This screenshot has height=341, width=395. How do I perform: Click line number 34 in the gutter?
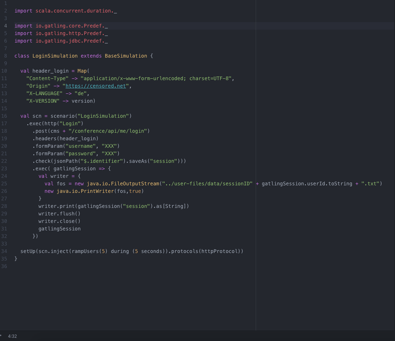coord(4,251)
